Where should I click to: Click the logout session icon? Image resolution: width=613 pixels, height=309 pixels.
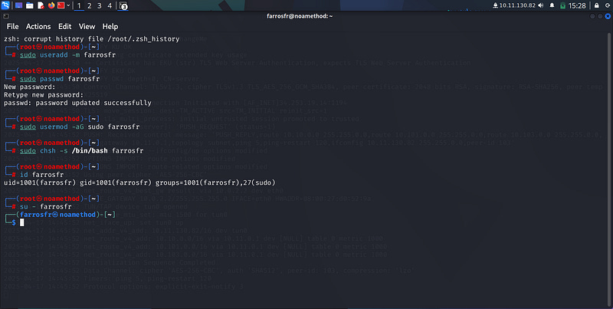click(x=607, y=5)
